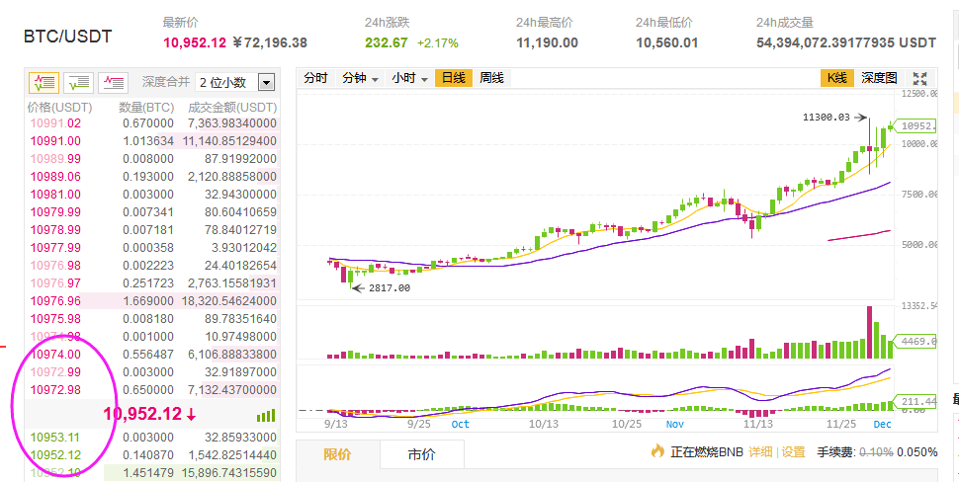Image resolution: width=959 pixels, height=482 pixels.
Task: Click the 2817.00 low marker on chart
Action: click(x=389, y=287)
